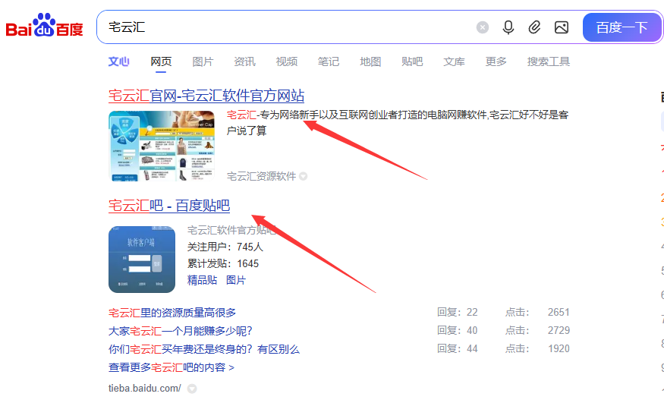Image resolution: width=664 pixels, height=403 pixels.
Task: Open the 宅云汇官网-宅云汇软件官方网站 result
Action: (x=206, y=96)
